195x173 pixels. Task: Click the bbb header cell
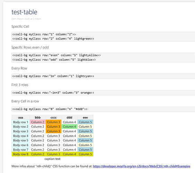point(37,118)
